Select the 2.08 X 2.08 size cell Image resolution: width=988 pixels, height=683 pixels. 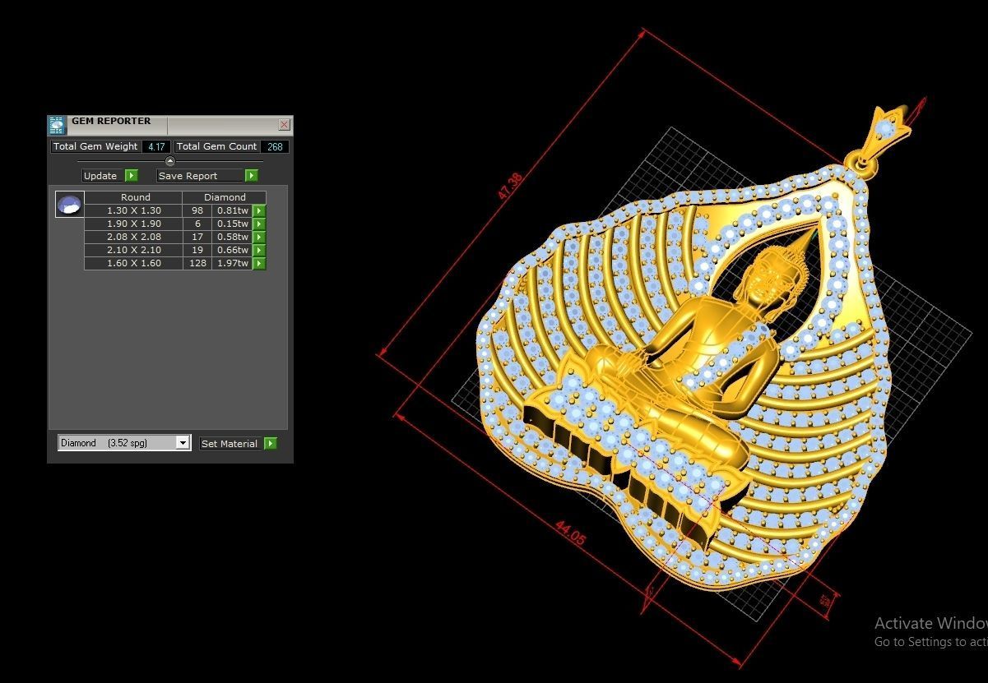click(134, 237)
